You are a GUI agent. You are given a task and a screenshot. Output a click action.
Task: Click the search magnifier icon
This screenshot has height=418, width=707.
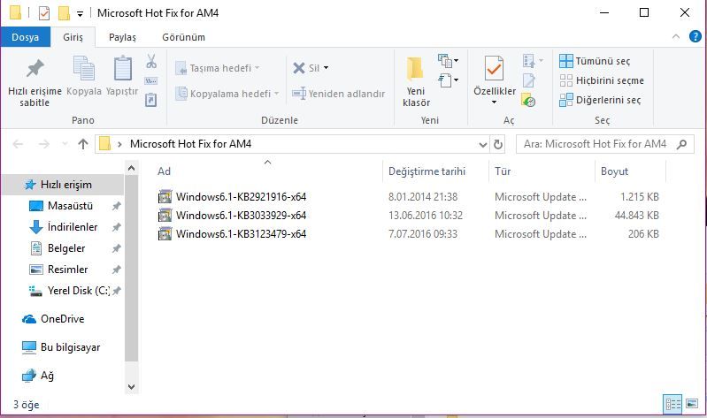(x=681, y=144)
